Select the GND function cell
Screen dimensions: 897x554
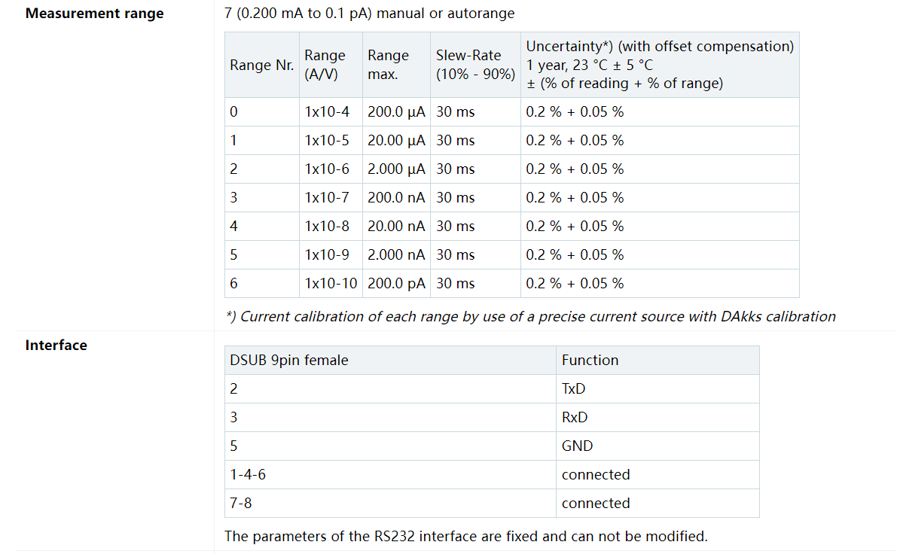[658, 446]
